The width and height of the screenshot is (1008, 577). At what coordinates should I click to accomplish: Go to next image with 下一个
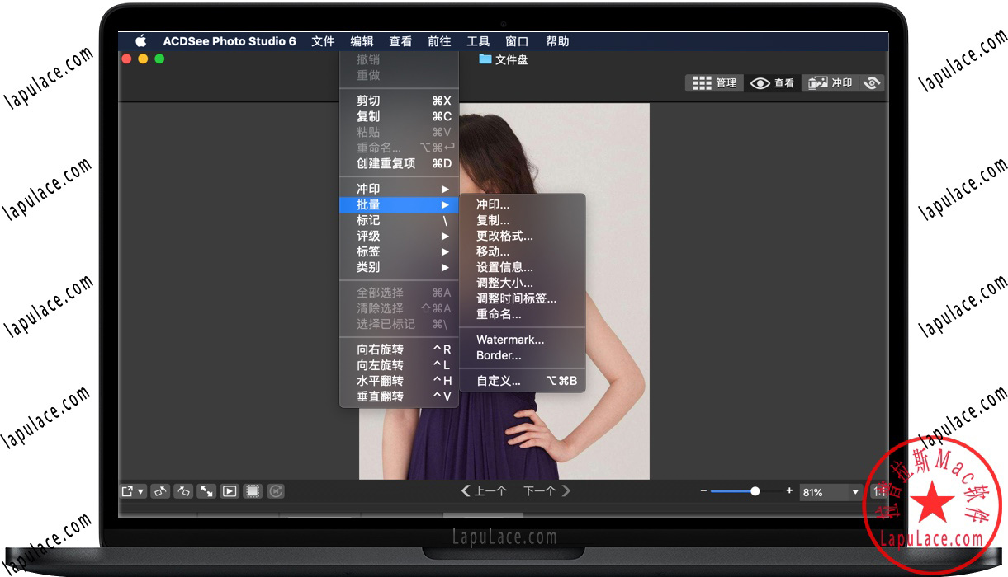(547, 491)
